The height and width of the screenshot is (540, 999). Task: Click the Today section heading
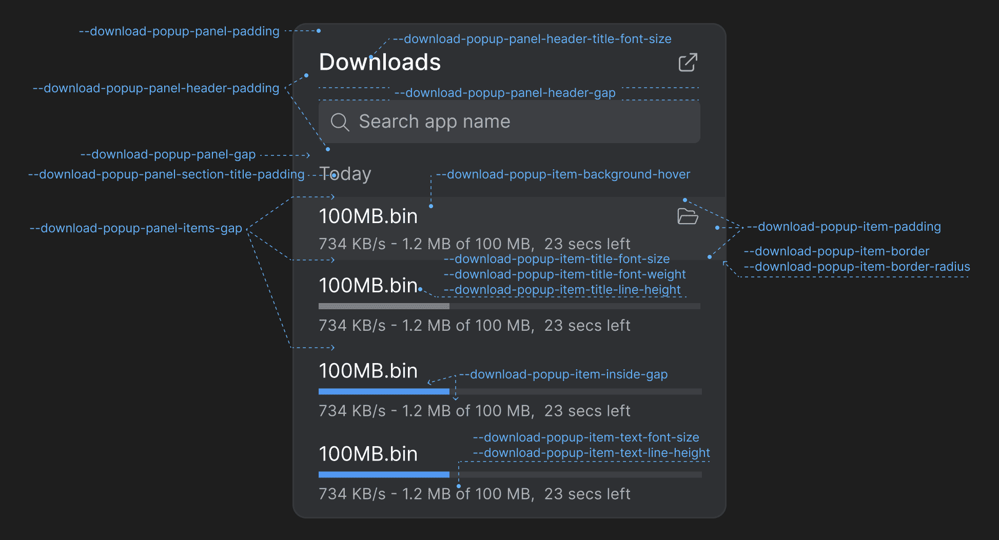345,174
